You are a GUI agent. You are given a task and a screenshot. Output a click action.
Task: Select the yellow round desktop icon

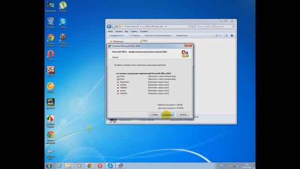coord(51,87)
